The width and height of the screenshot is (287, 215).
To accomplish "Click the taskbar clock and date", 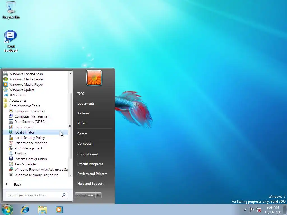I will click(273, 210).
